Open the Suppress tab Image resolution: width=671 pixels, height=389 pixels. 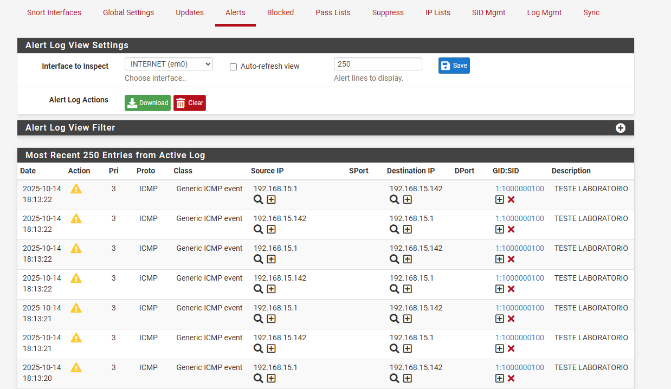tap(388, 12)
